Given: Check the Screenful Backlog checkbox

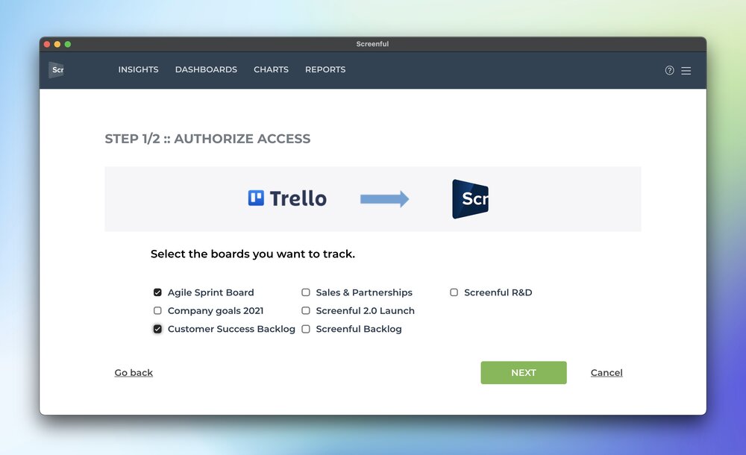Looking at the screenshot, I should [x=306, y=329].
